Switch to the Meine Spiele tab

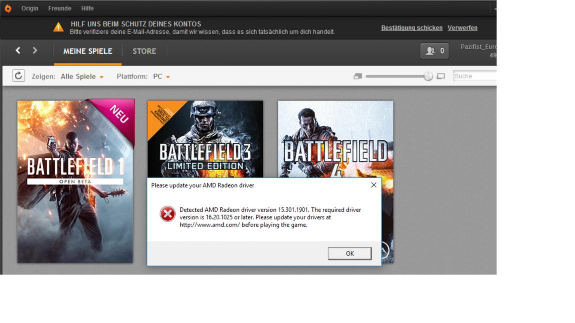pos(87,51)
